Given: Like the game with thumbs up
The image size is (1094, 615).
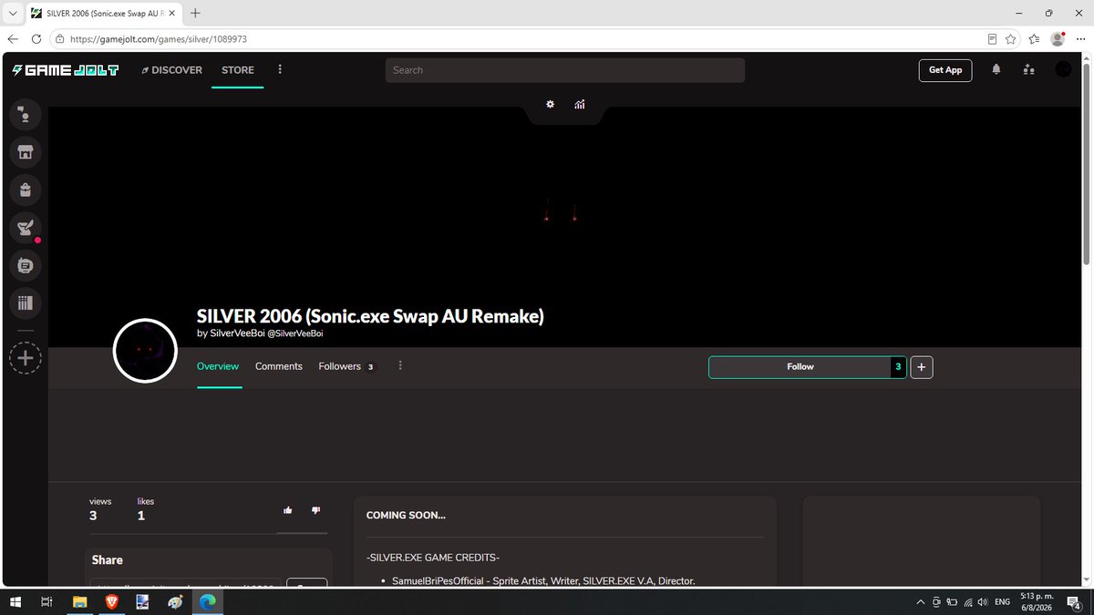Looking at the screenshot, I should [288, 510].
